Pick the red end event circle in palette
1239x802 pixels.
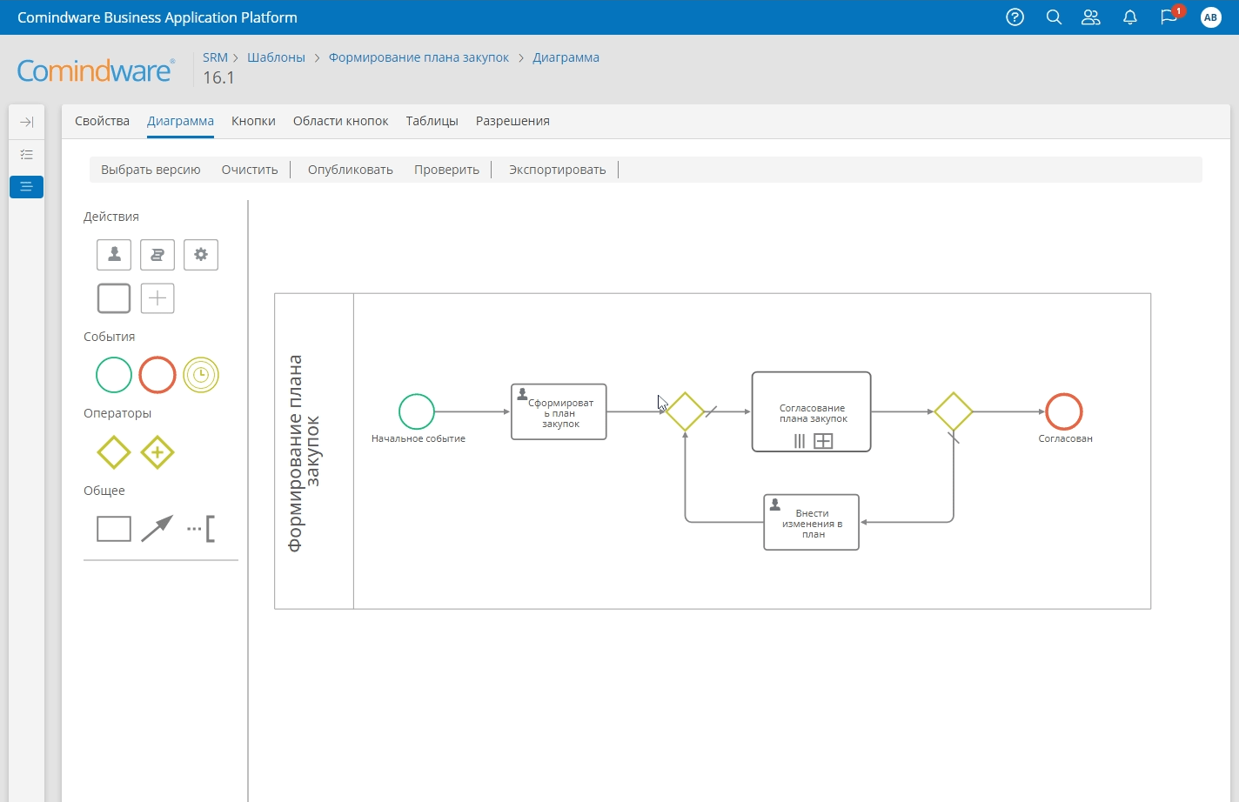coord(157,375)
